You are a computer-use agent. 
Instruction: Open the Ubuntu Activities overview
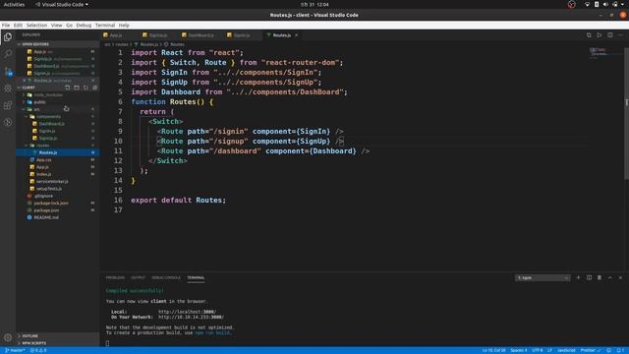pyautogui.click(x=14, y=4)
